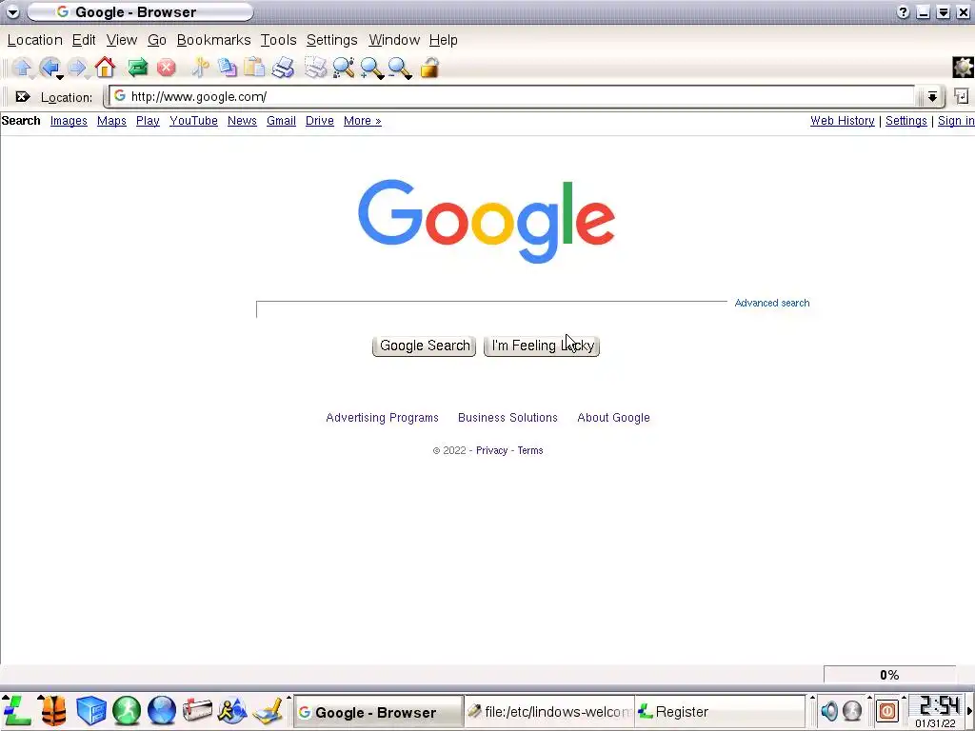
Task: Open the mailbox email icon in taskbar
Action: pyautogui.click(x=198, y=710)
